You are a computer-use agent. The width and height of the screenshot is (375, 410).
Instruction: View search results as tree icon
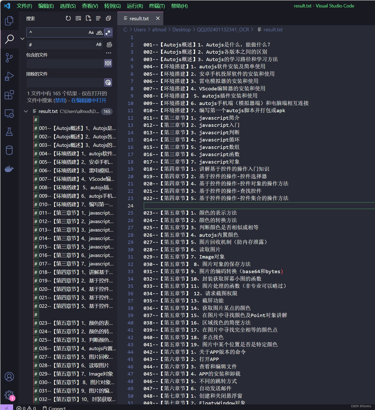tap(98, 18)
